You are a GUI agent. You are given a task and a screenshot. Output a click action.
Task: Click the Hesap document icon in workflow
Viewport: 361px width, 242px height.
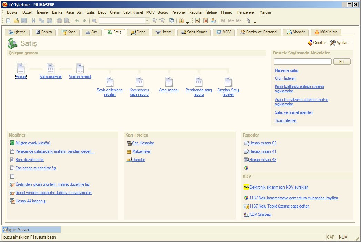(21, 68)
